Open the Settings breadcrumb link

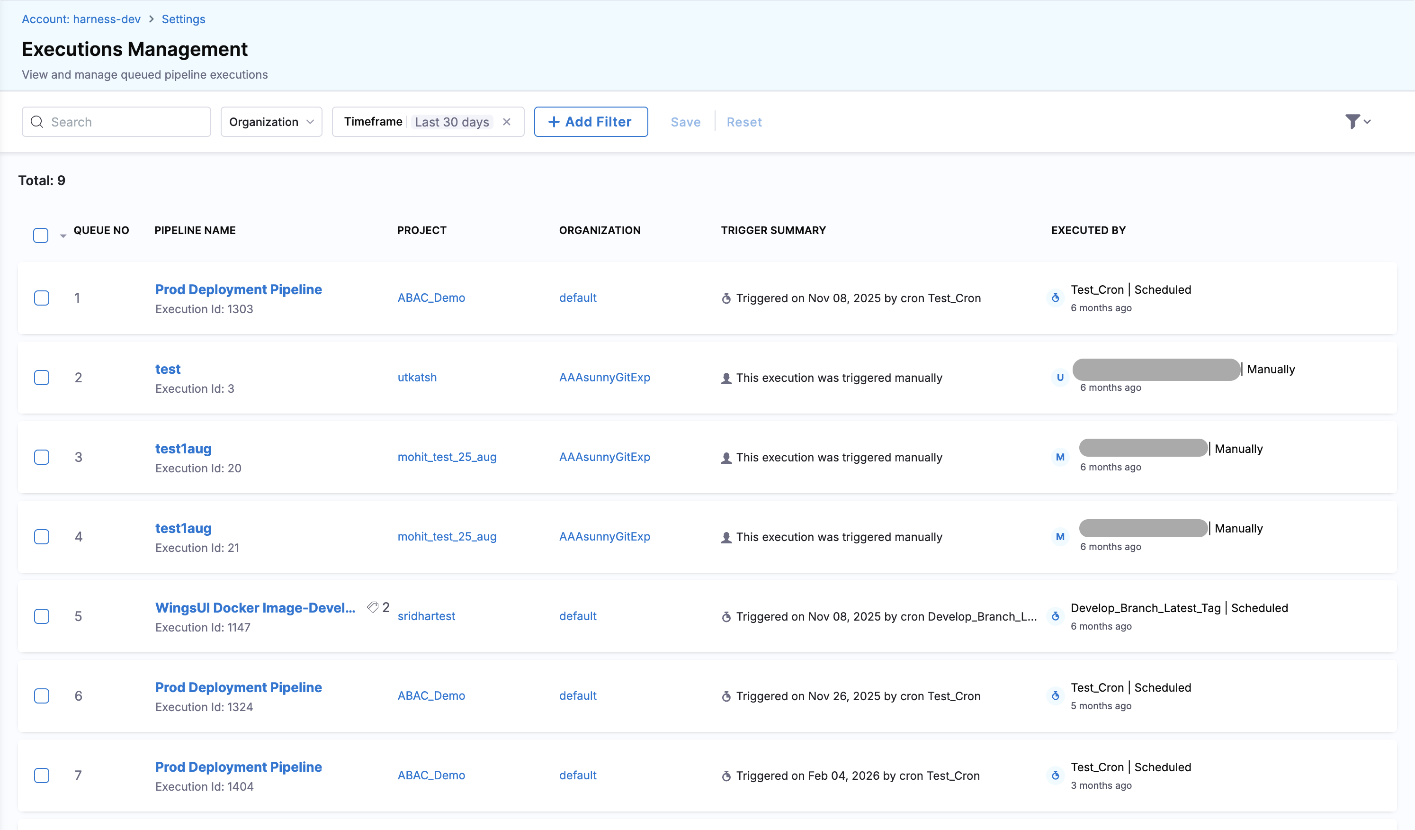(x=184, y=19)
